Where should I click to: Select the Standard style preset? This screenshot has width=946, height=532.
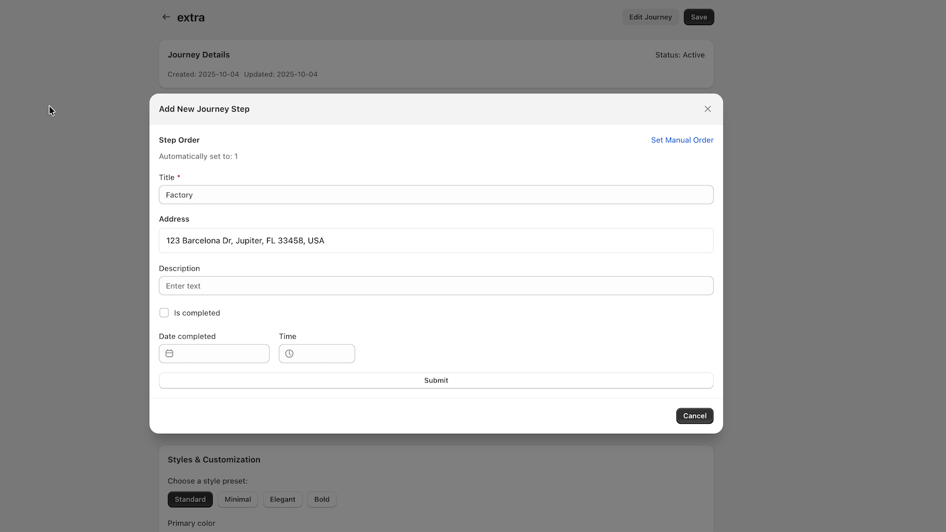pyautogui.click(x=190, y=499)
